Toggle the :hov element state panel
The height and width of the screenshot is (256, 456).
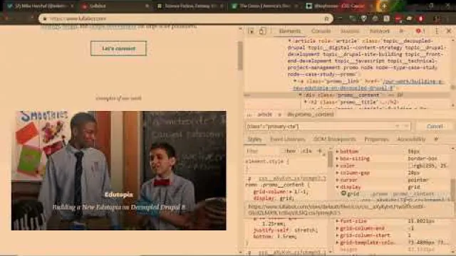290,151
